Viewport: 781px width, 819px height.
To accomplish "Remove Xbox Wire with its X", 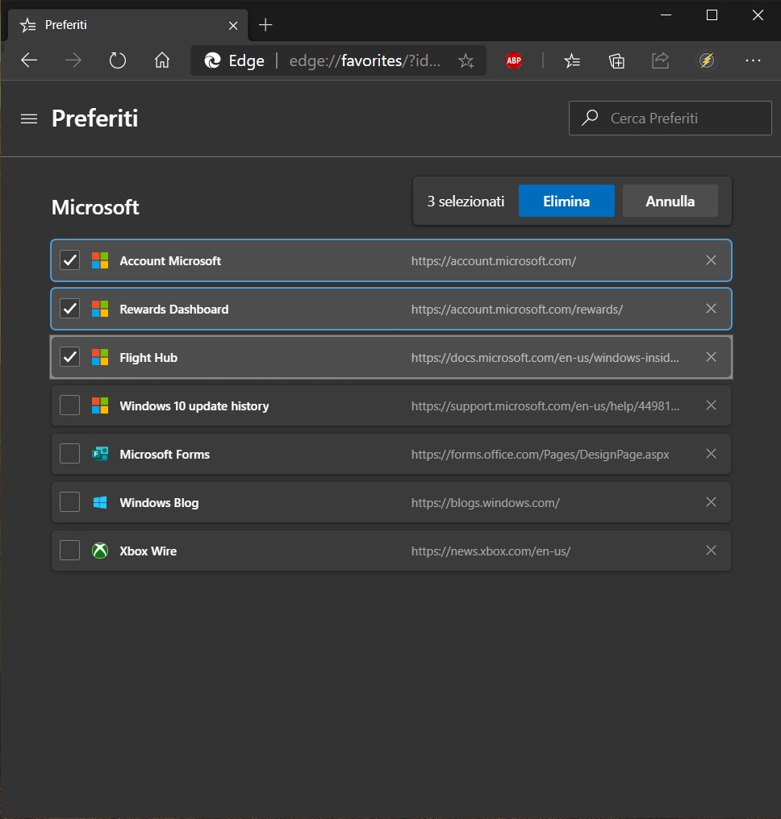I will tap(711, 551).
